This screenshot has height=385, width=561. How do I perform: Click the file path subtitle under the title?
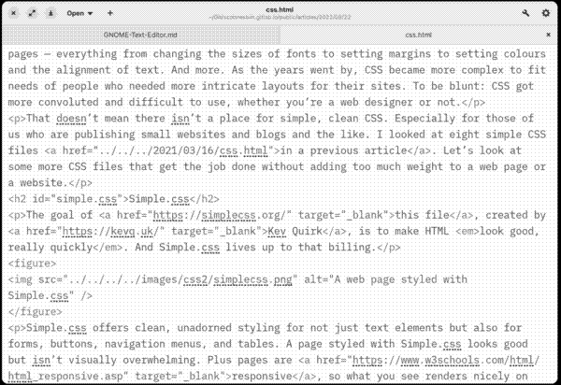280,17
